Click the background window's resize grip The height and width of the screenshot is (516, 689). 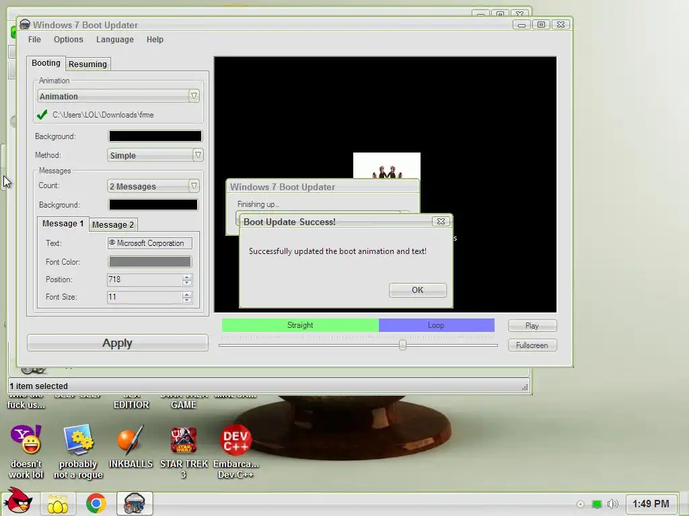pyautogui.click(x=525, y=387)
